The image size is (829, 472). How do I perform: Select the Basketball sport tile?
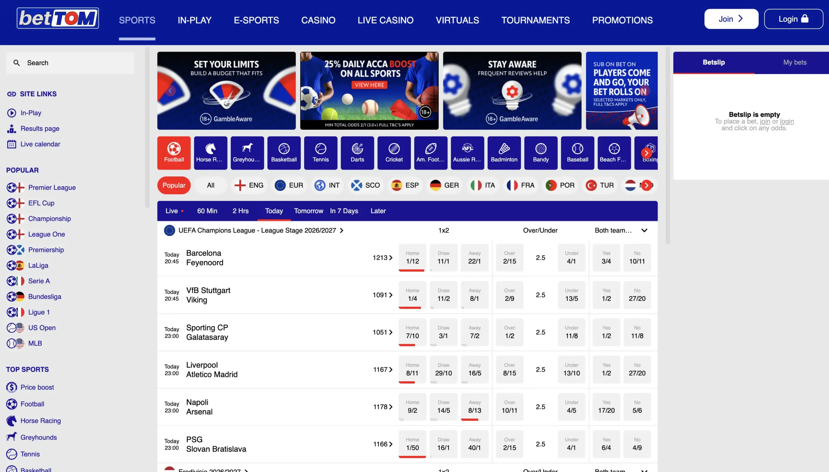[284, 153]
